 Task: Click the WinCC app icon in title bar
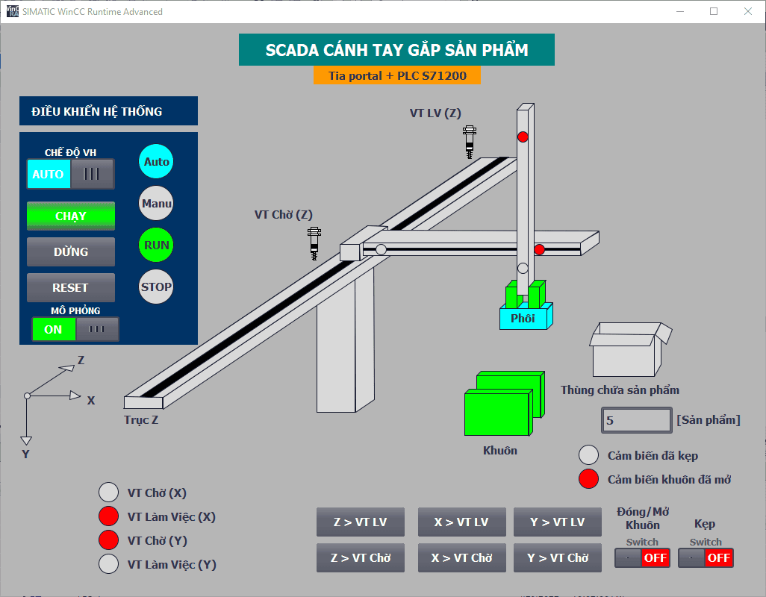point(12,11)
